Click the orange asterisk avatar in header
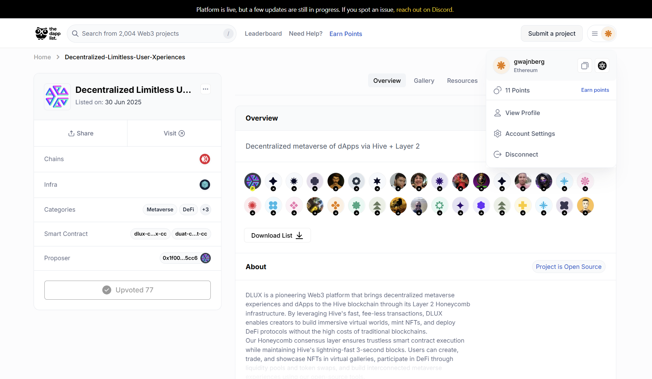 point(608,34)
